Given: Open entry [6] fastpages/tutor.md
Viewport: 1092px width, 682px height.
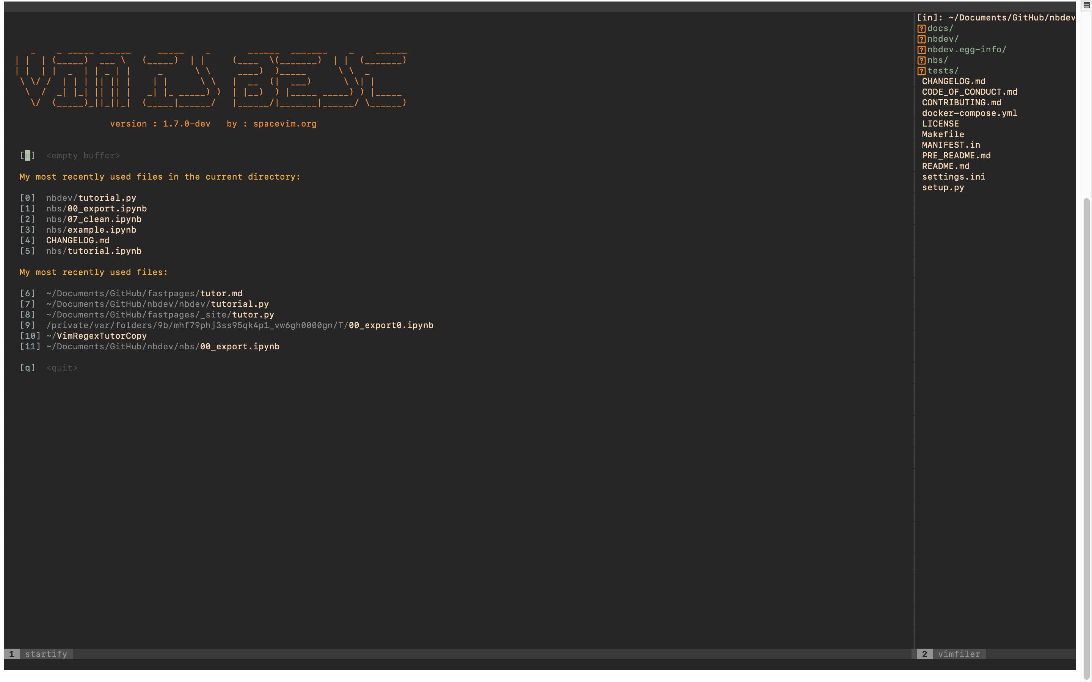Looking at the screenshot, I should click(131, 294).
